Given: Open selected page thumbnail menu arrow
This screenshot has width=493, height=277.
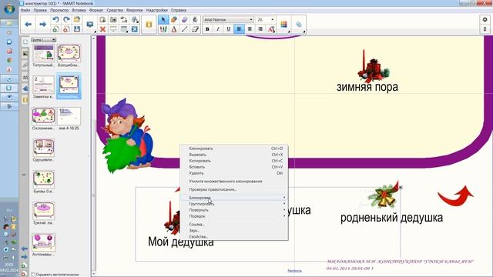Looking at the screenshot, I should point(76,78).
